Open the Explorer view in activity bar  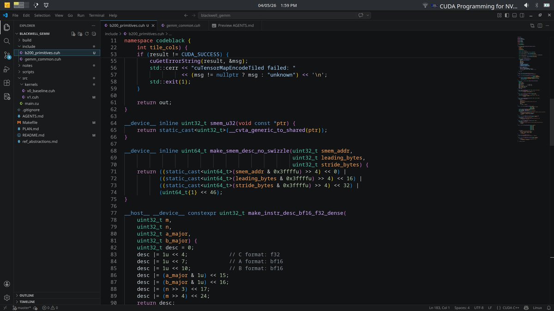[6, 27]
